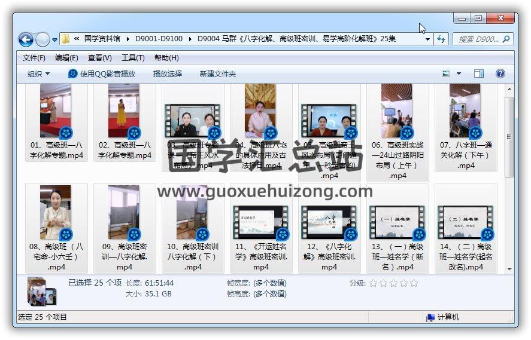Expand the view options dropdown arrow

coord(459,73)
